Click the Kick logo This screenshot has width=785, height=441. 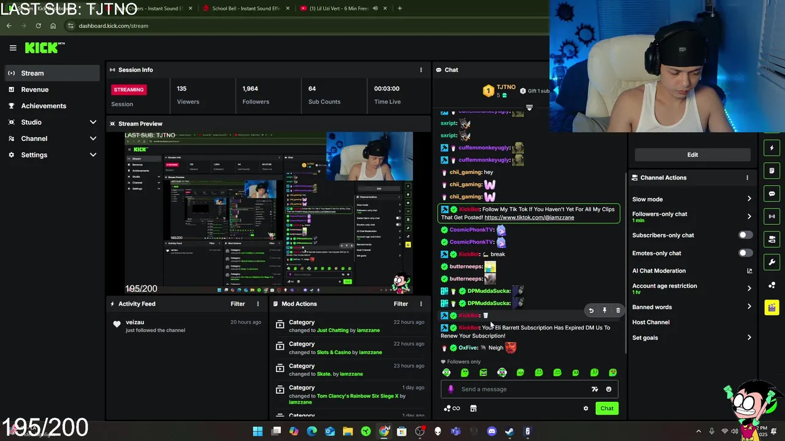click(44, 48)
